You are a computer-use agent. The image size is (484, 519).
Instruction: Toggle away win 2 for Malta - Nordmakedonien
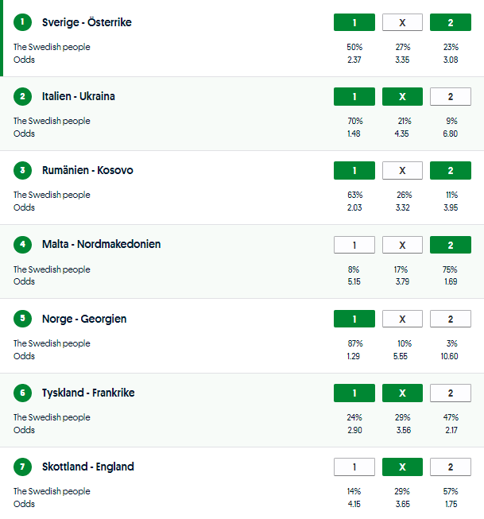[x=450, y=245]
